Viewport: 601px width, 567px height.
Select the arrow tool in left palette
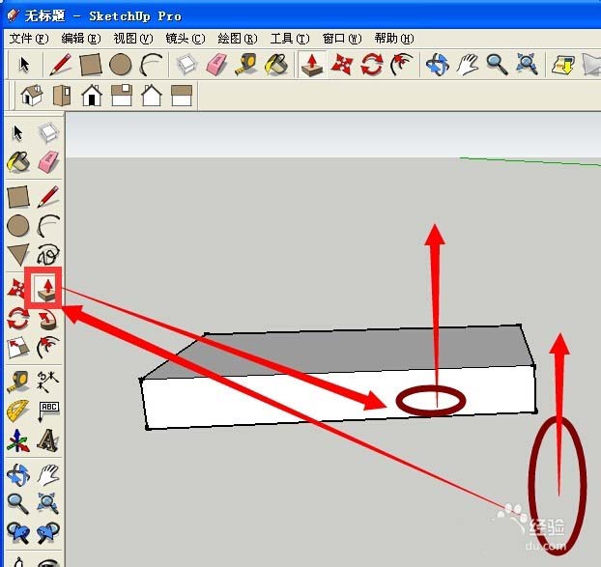[x=17, y=133]
